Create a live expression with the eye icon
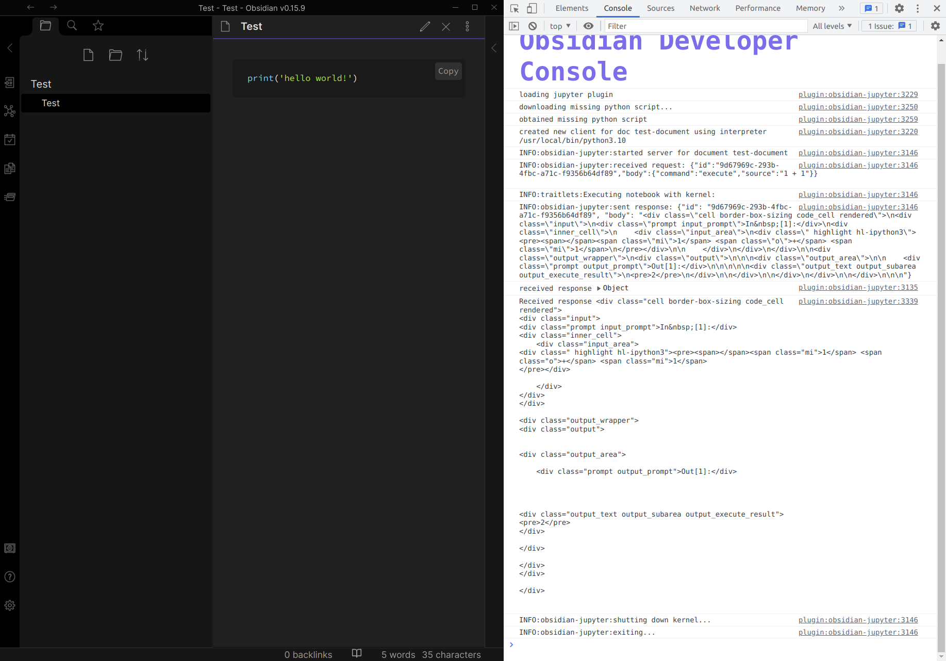The image size is (946, 661). pos(588,26)
